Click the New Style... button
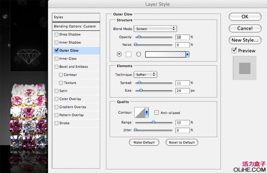Viewport: 267px width, 173px height. [x=245, y=40]
